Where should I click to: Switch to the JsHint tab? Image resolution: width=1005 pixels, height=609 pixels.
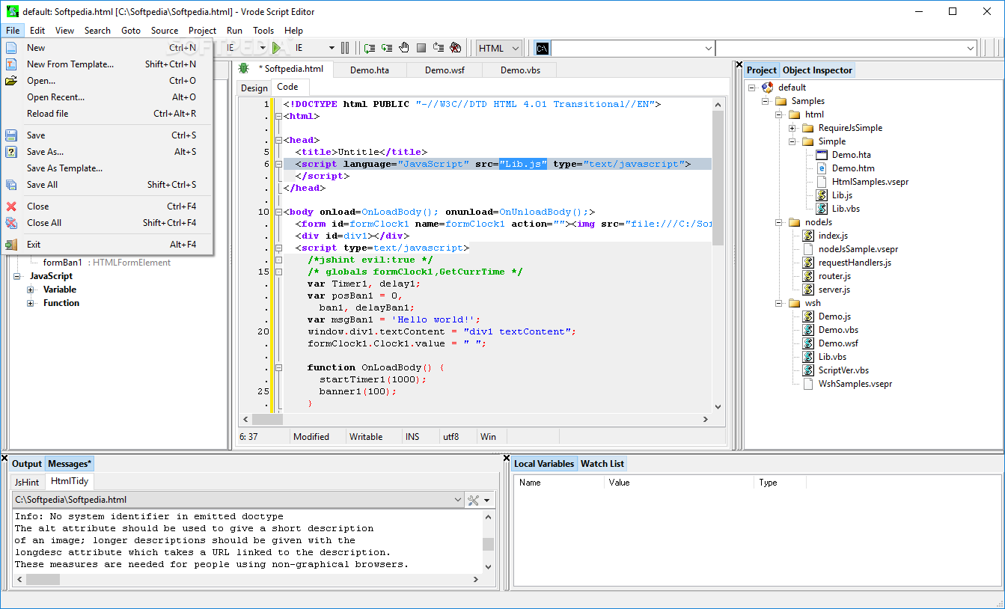coord(27,483)
